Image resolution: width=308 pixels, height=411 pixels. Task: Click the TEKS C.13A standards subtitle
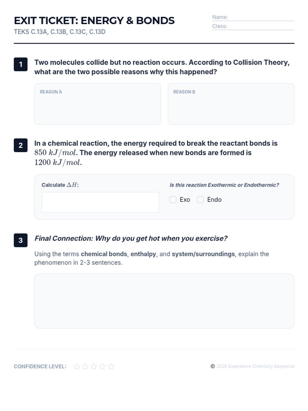coord(60,32)
